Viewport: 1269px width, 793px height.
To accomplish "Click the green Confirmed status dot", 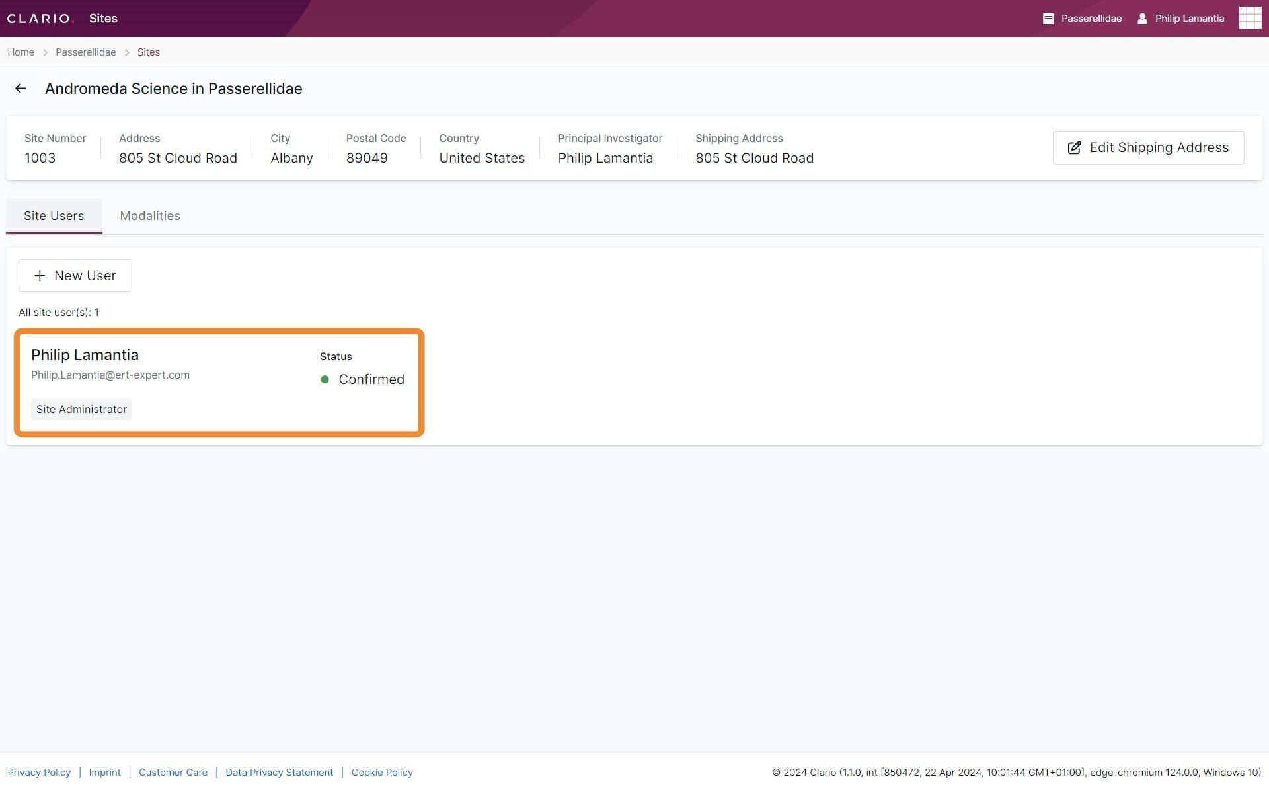I will [x=325, y=379].
